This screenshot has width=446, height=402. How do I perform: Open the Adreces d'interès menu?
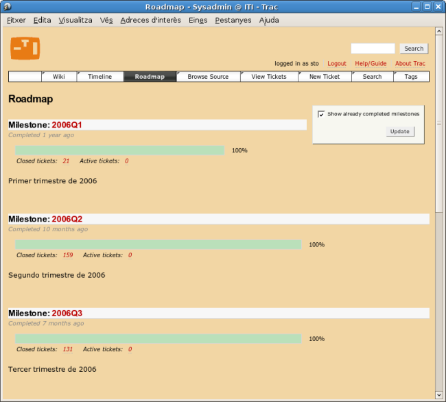coord(150,20)
